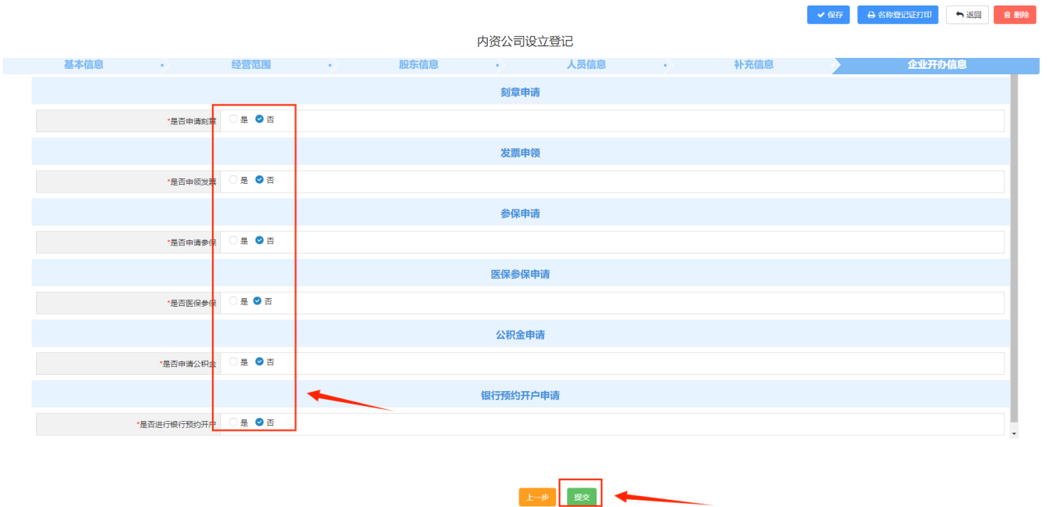Select 否 for 是否申请刻章
Viewport: 1050px width, 507px height.
point(260,120)
